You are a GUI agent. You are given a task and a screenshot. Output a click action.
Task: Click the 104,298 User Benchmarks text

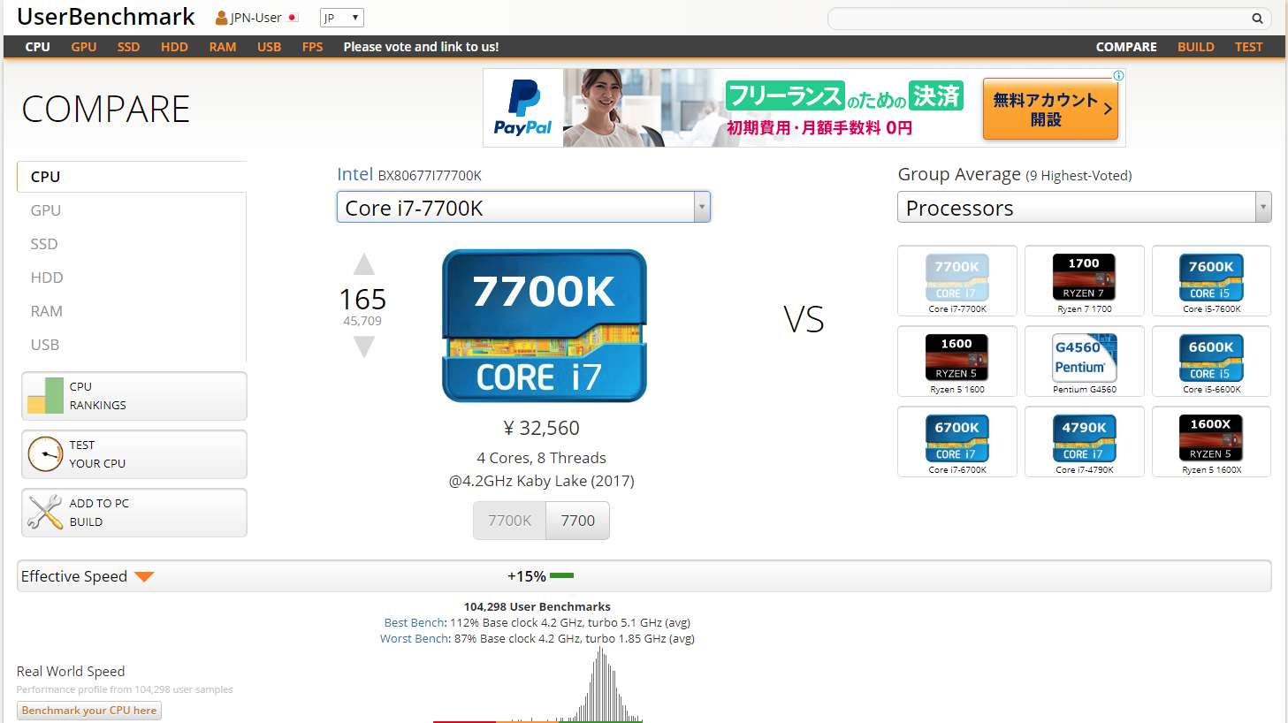pyautogui.click(x=537, y=607)
